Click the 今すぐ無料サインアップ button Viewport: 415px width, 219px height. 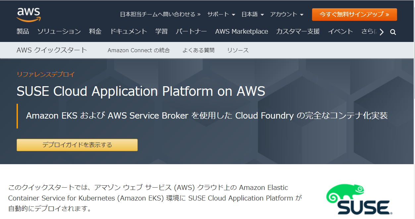tap(354, 15)
